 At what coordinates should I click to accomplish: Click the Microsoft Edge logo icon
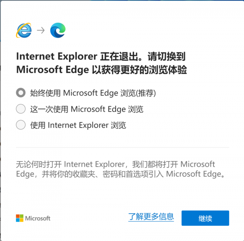pyautogui.click(x=58, y=30)
